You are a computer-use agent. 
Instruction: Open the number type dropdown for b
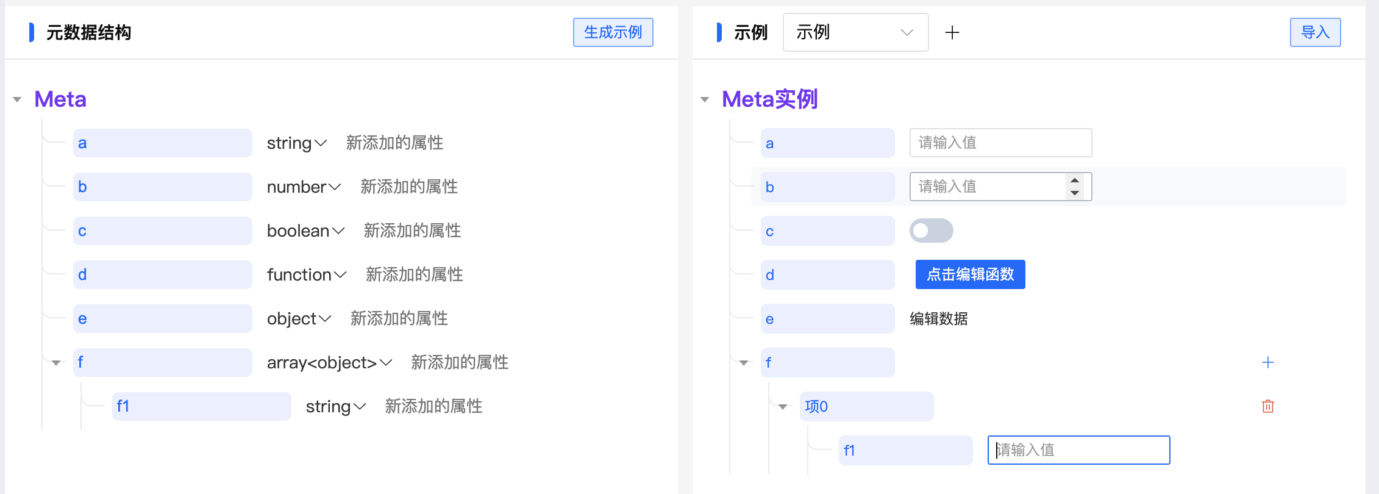tap(304, 187)
